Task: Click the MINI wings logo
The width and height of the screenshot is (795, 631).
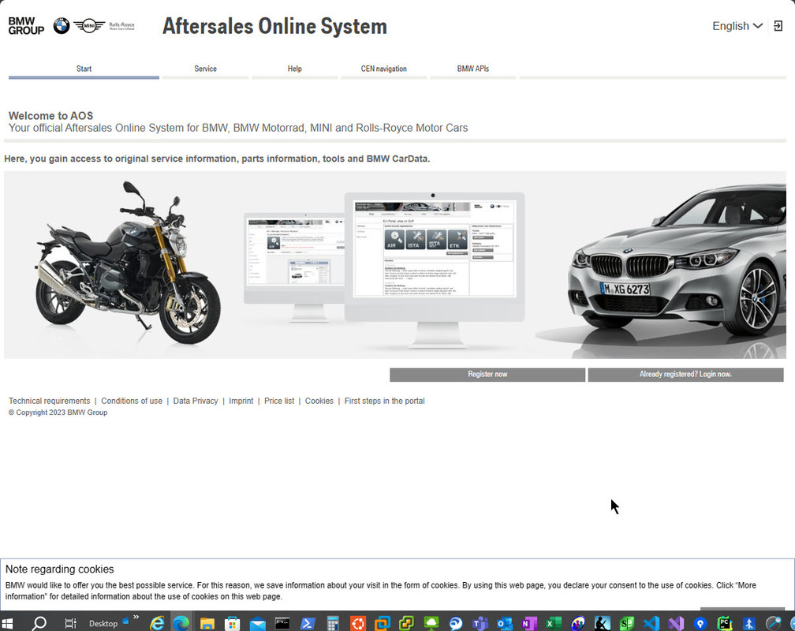Action: pyautogui.click(x=89, y=25)
